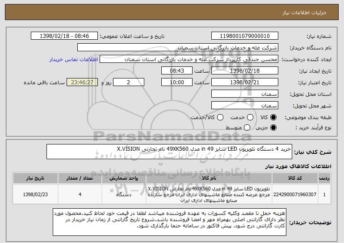Click the کد کالا column header
The image size is (344, 243).
pos(295,178)
